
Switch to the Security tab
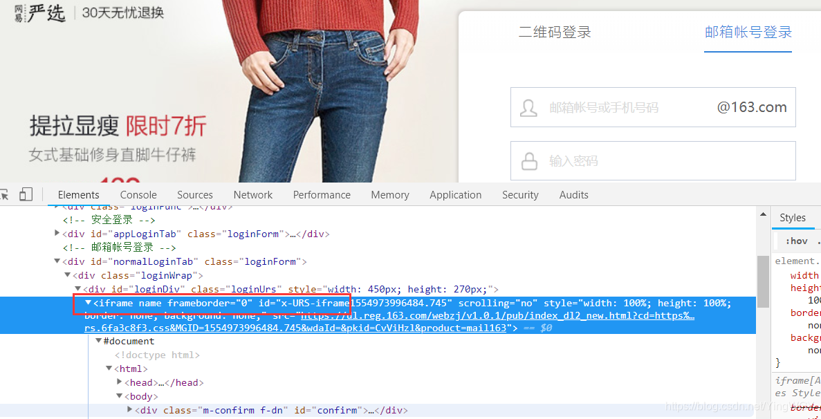coord(520,194)
